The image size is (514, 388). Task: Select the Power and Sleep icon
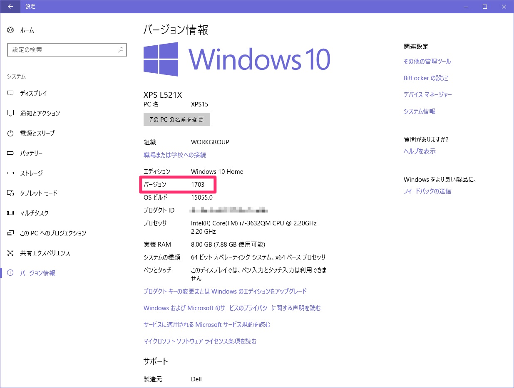point(11,133)
